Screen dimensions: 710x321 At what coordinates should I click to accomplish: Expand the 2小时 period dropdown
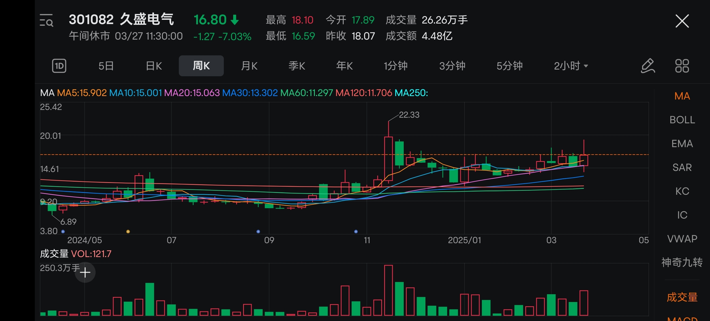tap(571, 66)
